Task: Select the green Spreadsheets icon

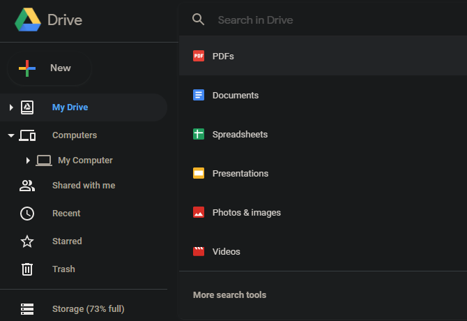Action: [199, 134]
